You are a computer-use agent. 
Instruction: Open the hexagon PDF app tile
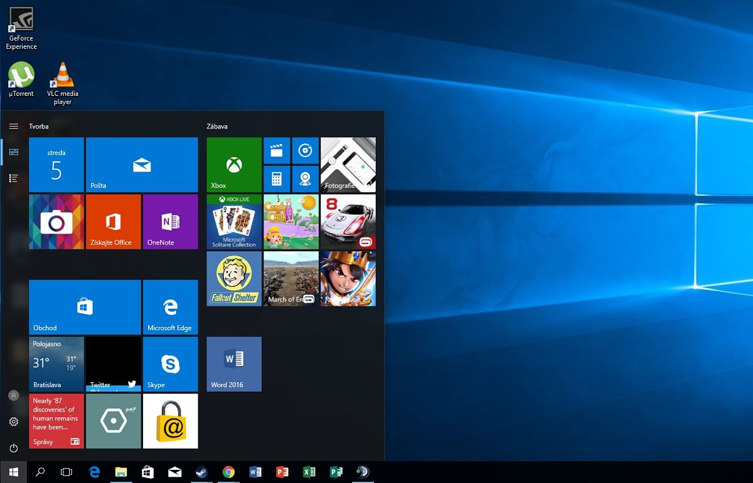click(114, 421)
